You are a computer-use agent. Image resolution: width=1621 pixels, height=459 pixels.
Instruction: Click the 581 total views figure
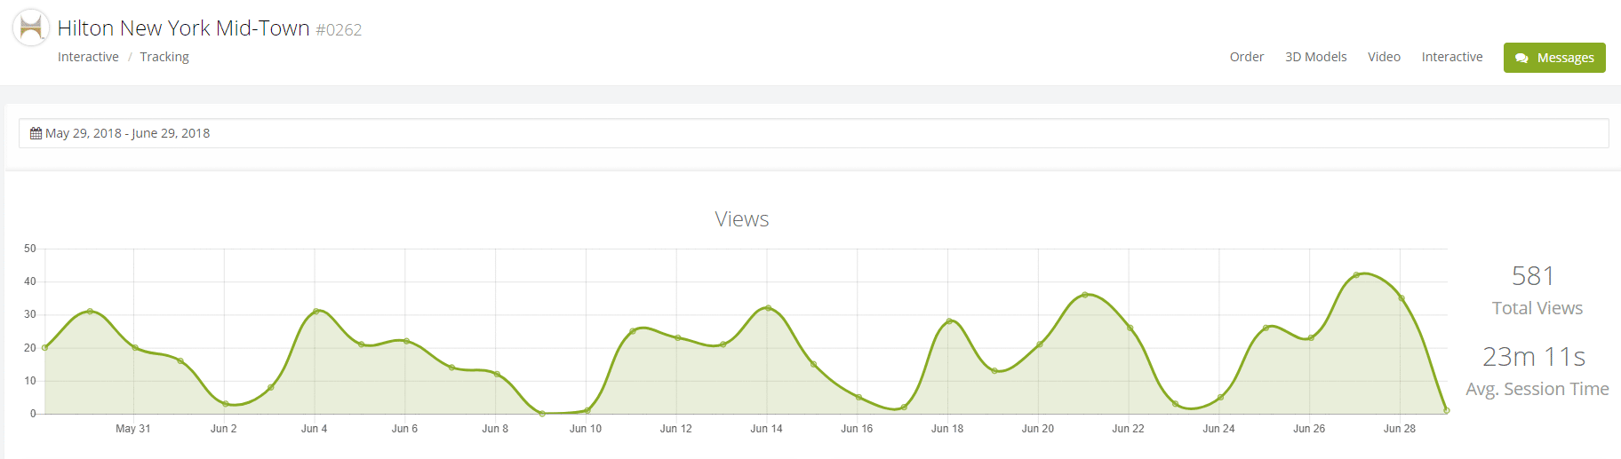1533,276
